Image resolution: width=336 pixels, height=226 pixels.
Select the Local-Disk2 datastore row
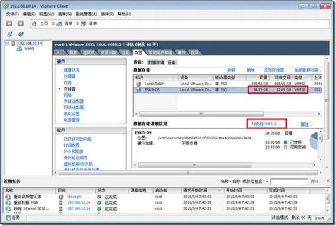[x=228, y=84]
